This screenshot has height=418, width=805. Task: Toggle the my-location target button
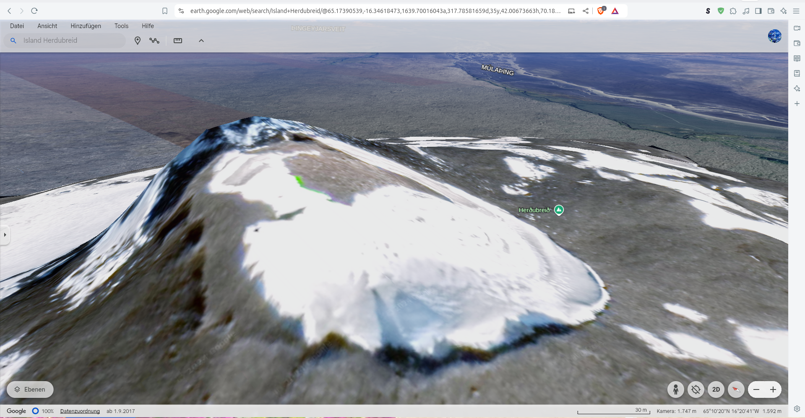coord(696,389)
